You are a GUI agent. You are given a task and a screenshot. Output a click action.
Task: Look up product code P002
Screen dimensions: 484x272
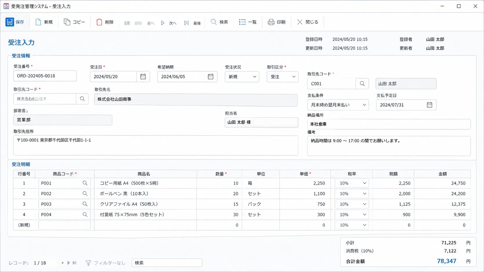(x=85, y=194)
